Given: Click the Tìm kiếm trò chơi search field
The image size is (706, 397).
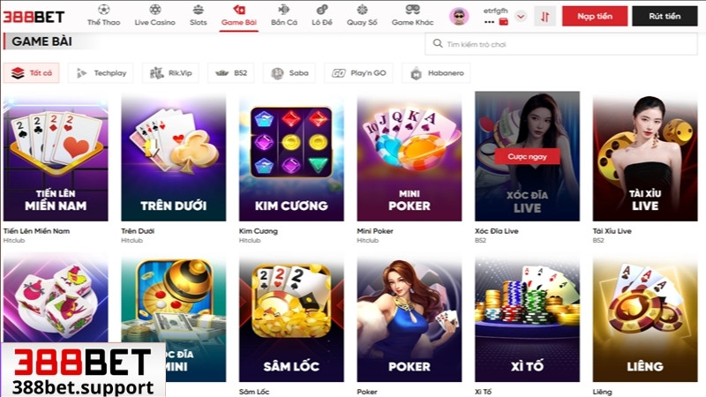Looking at the screenshot, I should pos(561,44).
